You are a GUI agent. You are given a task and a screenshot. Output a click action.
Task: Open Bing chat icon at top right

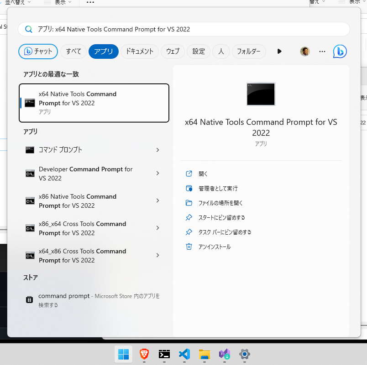[x=340, y=51]
